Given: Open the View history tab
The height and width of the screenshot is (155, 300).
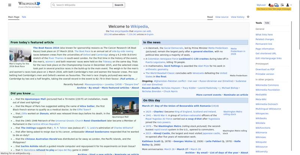Looking at the screenshot, I should pyautogui.click(x=237, y=17).
